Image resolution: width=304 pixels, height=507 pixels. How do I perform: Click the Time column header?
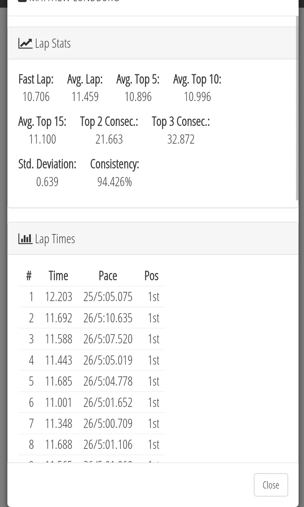tap(59, 276)
